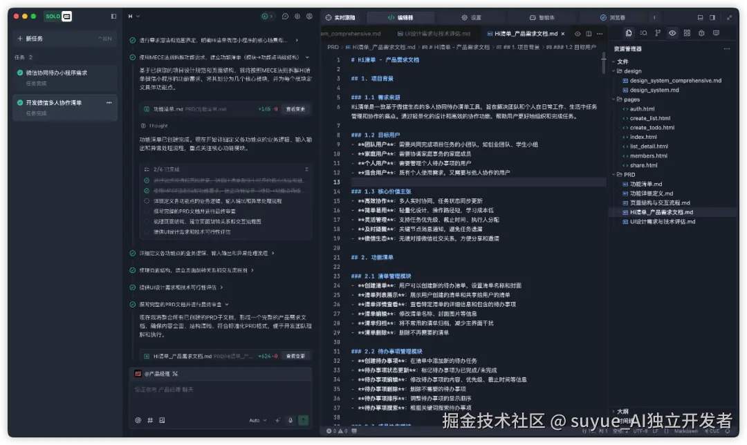Screen dimensions: 747x445
Task: Open the remote monitor icon in right panel
Action: [716, 33]
